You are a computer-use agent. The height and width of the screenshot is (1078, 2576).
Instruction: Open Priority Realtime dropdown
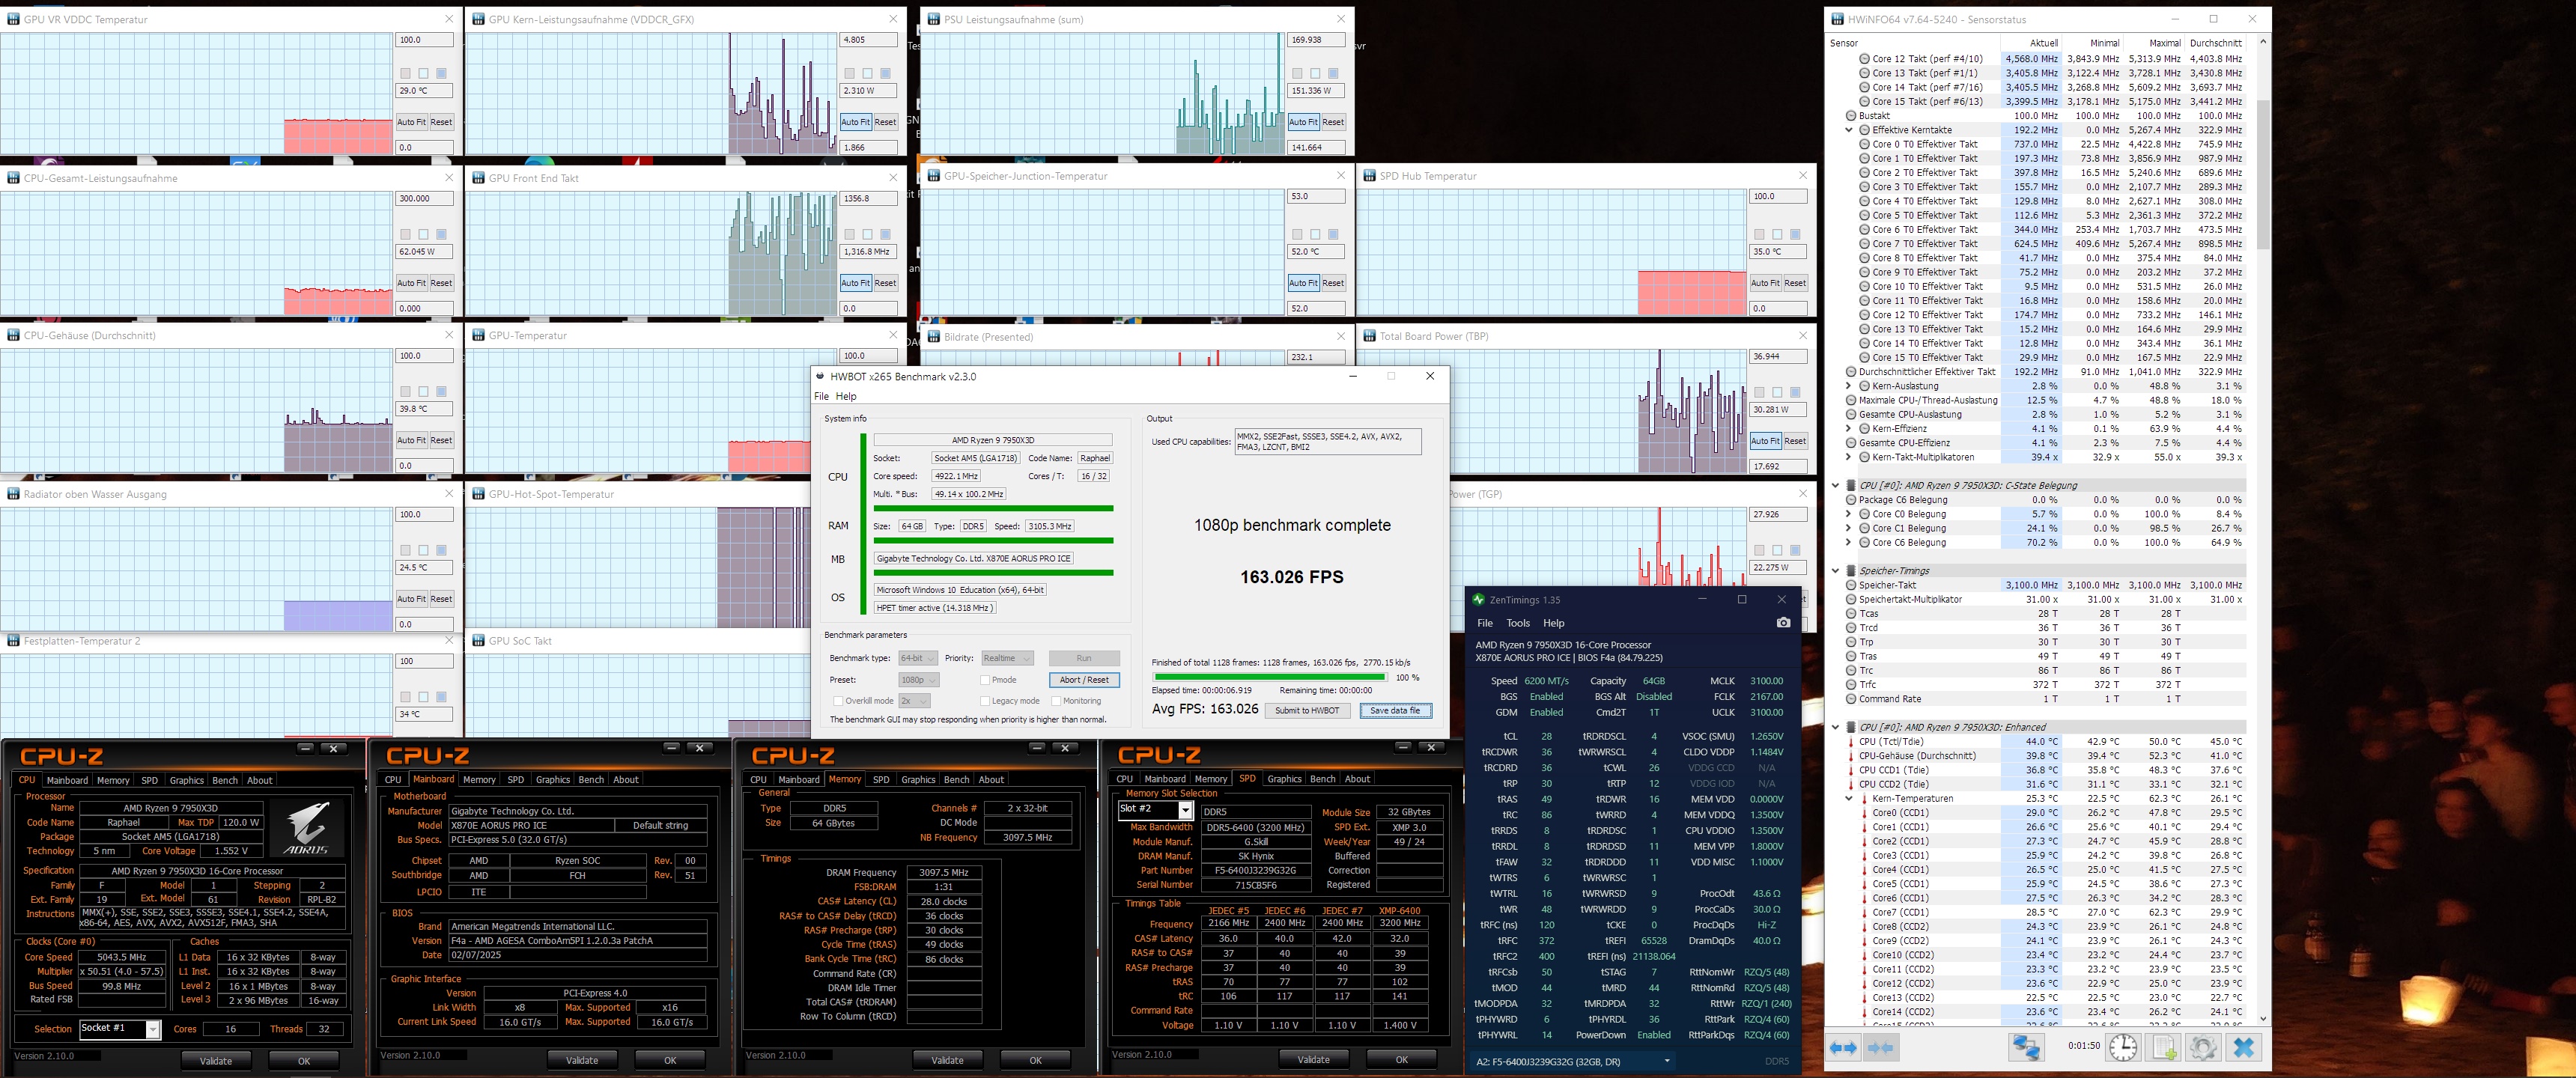click(1006, 658)
